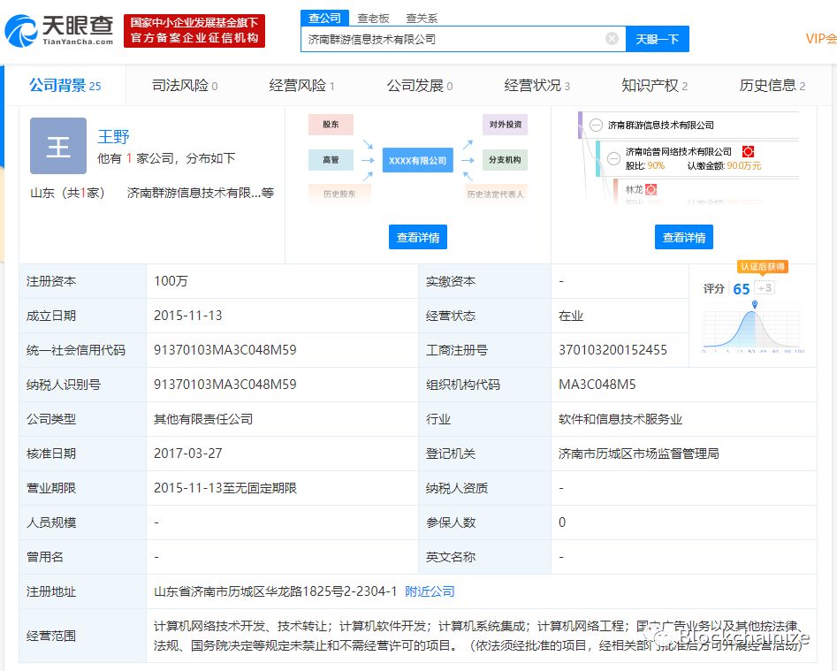Click the TianYanCha logo

(59, 30)
